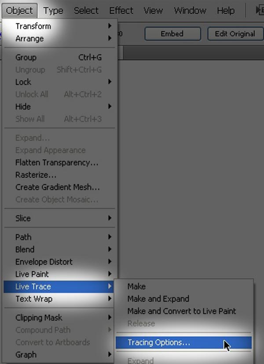Click the Edit Original button
Viewport: 264px width, 364px height.
(235, 34)
